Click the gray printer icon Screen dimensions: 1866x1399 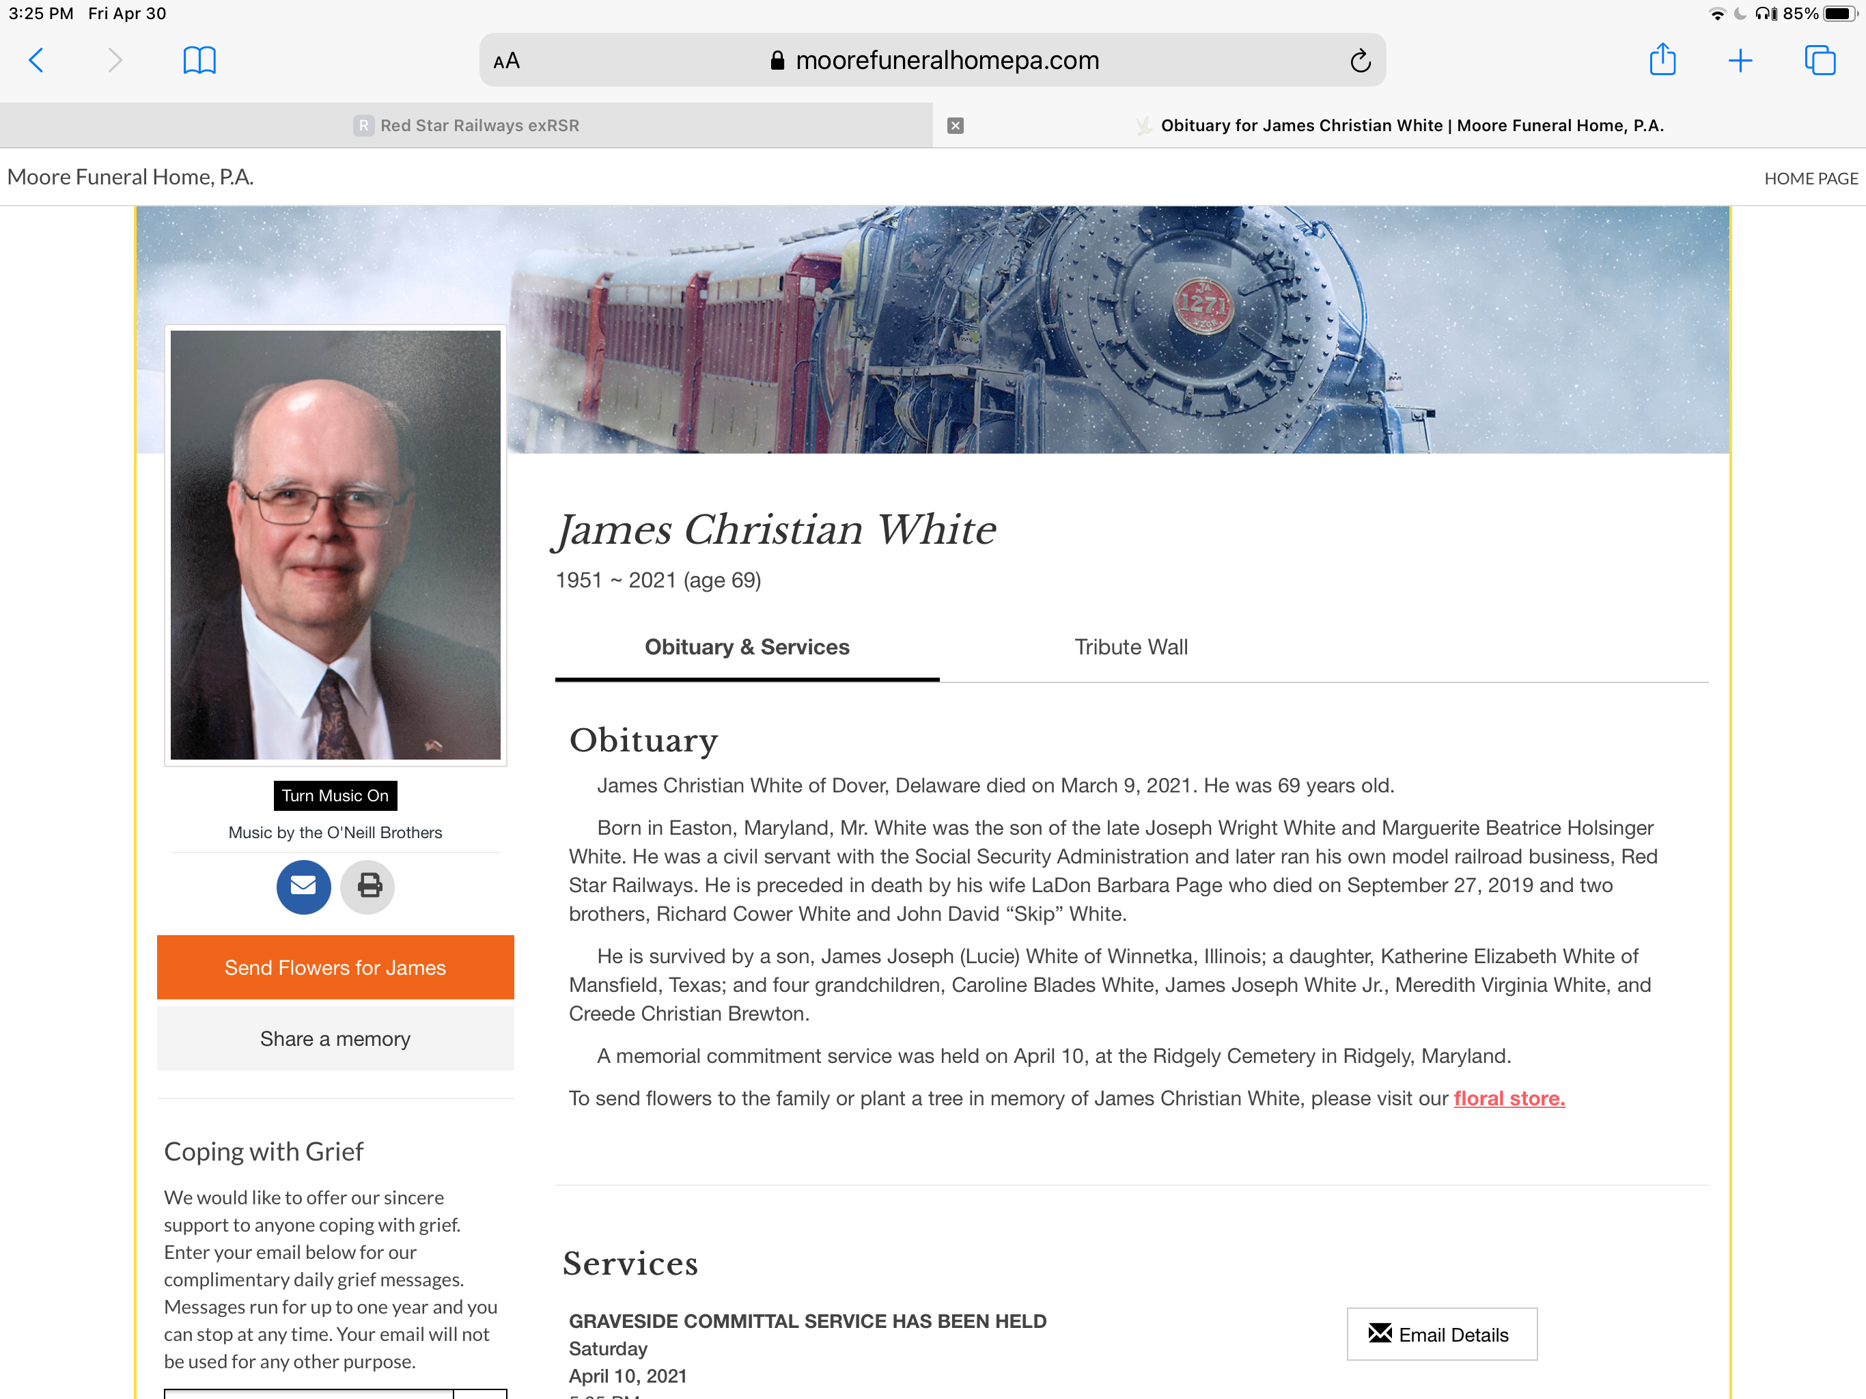point(369,886)
